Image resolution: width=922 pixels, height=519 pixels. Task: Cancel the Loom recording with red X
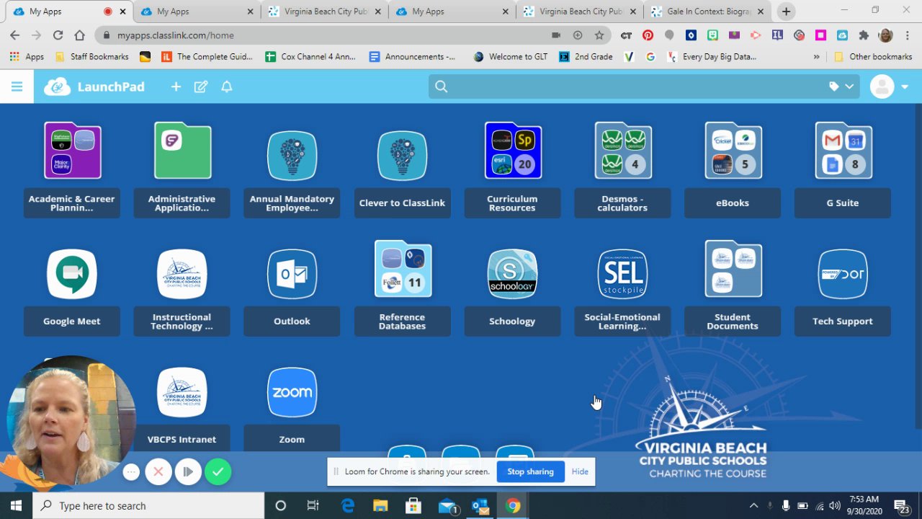(x=158, y=472)
